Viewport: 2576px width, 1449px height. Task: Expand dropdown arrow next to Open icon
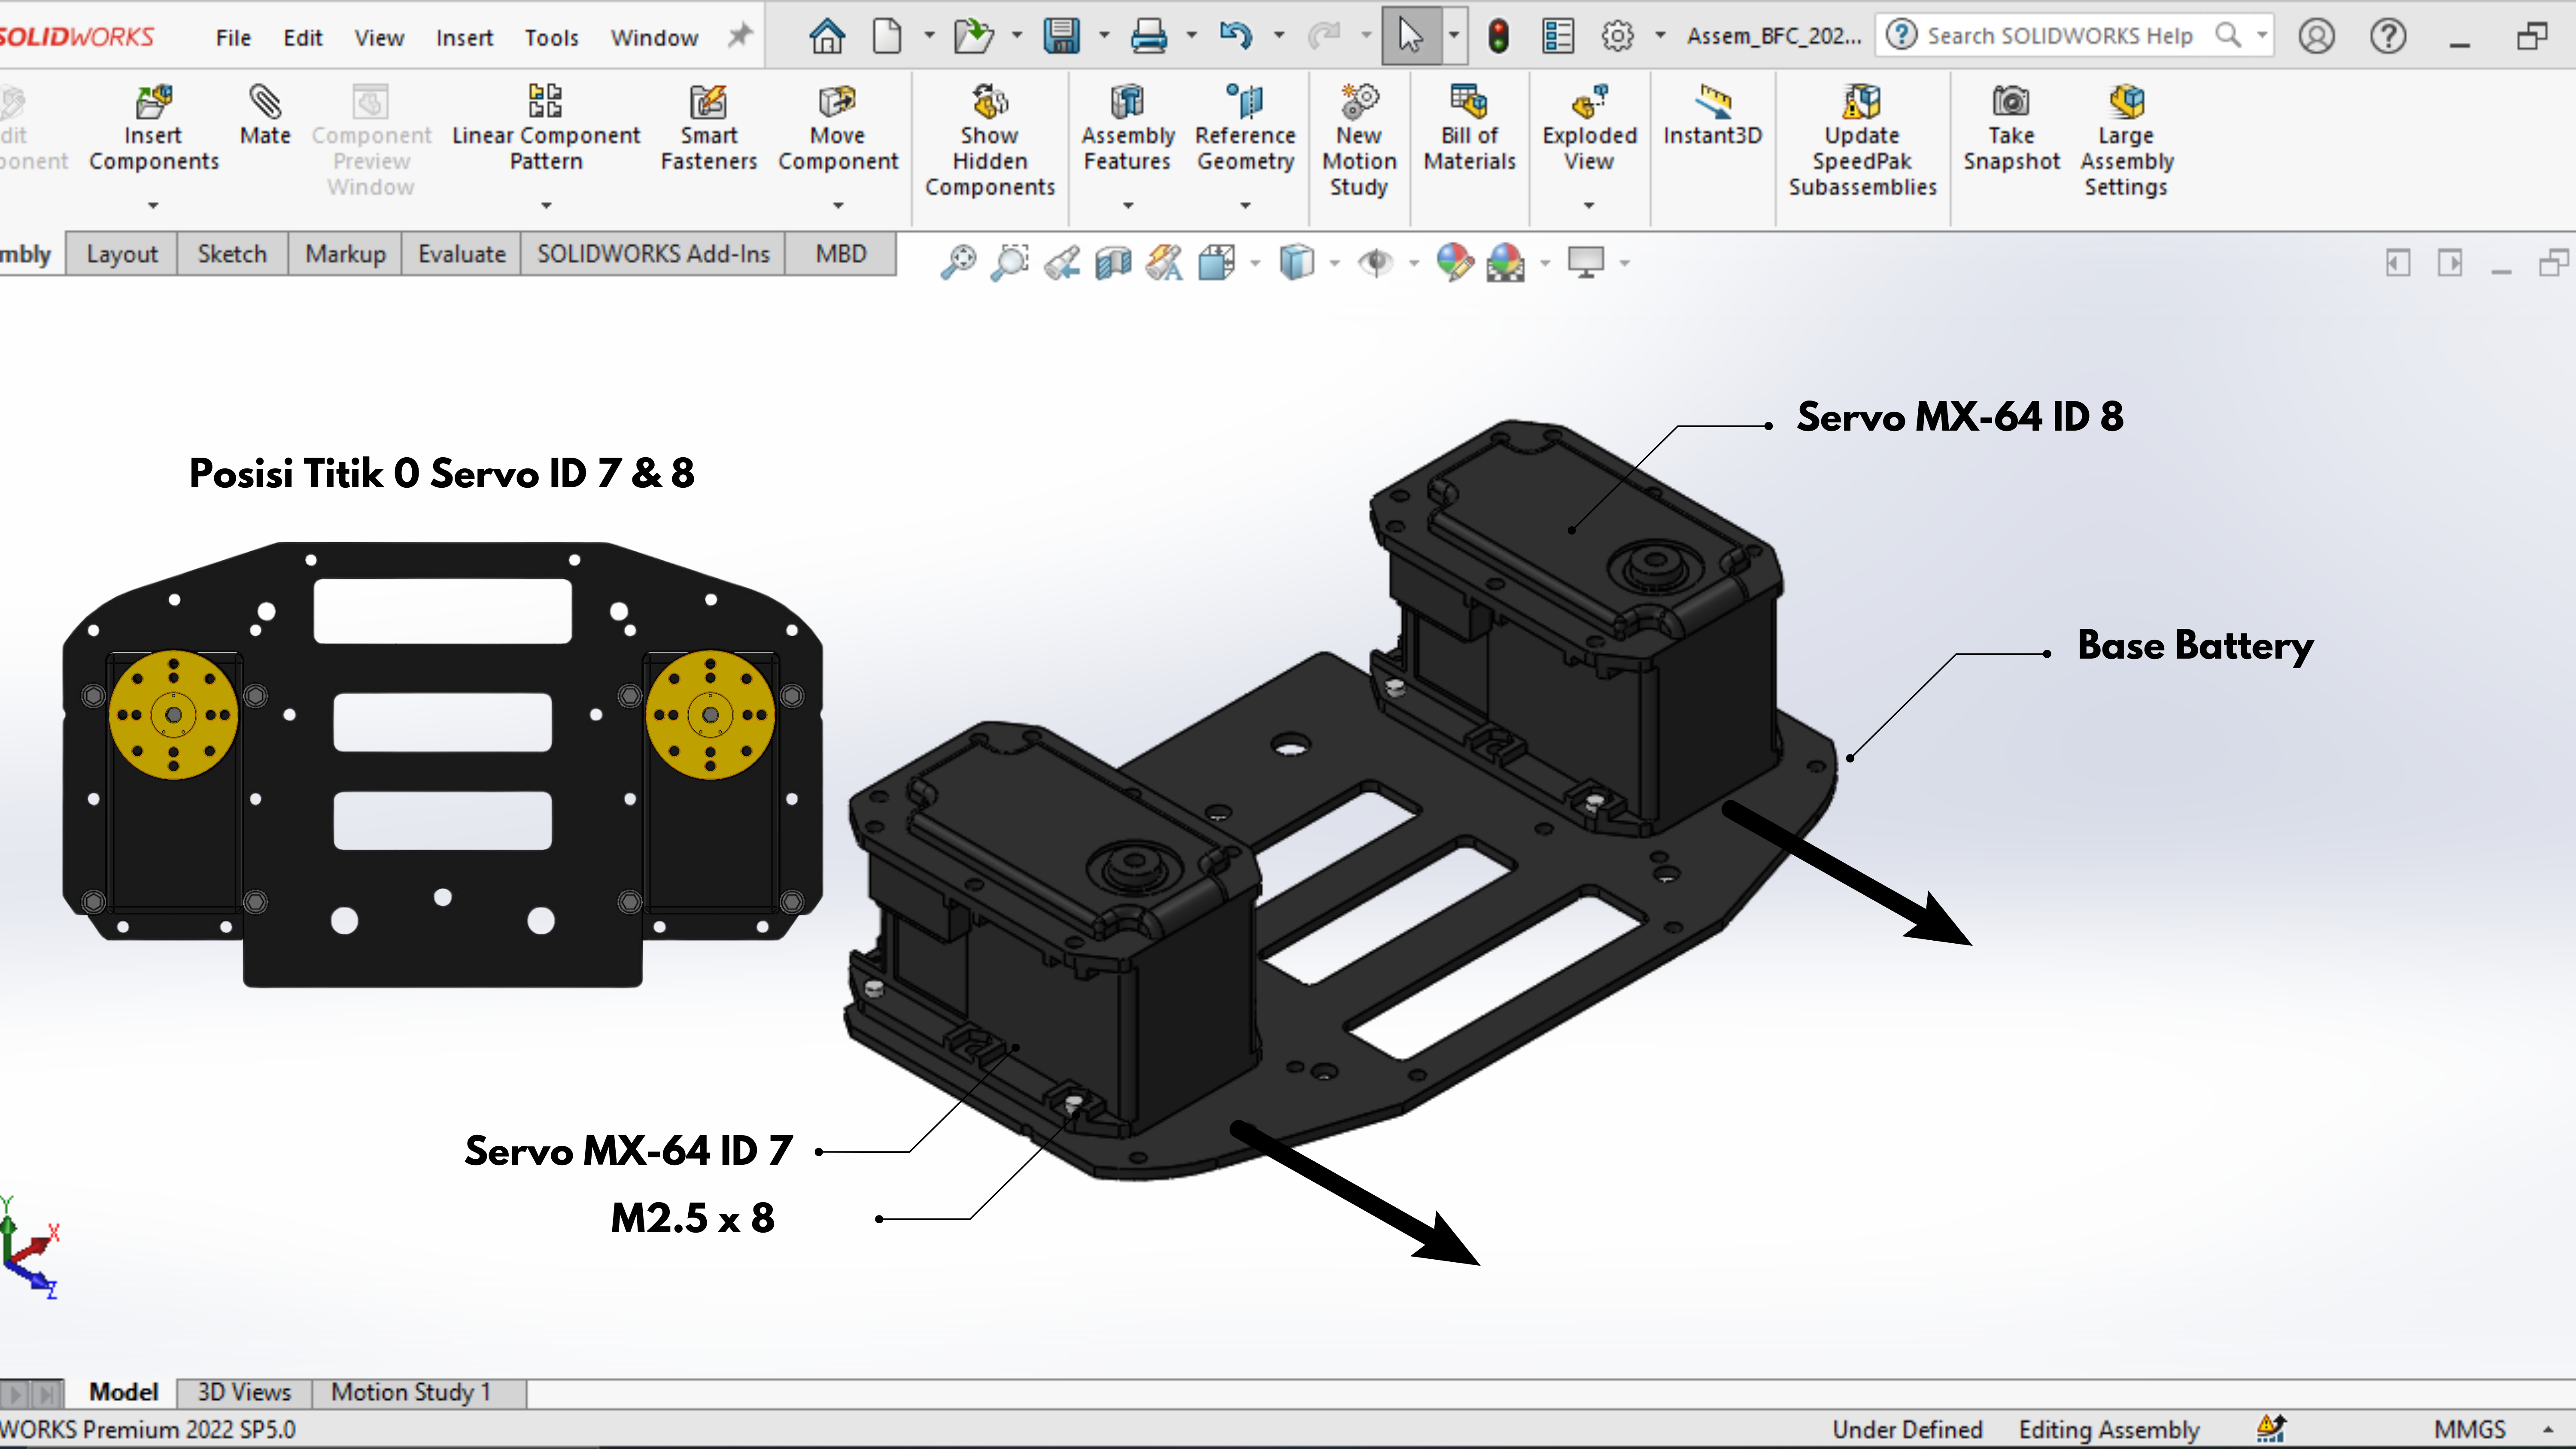pyautogui.click(x=1017, y=36)
